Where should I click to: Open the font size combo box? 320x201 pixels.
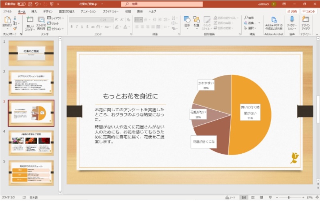pos(108,20)
